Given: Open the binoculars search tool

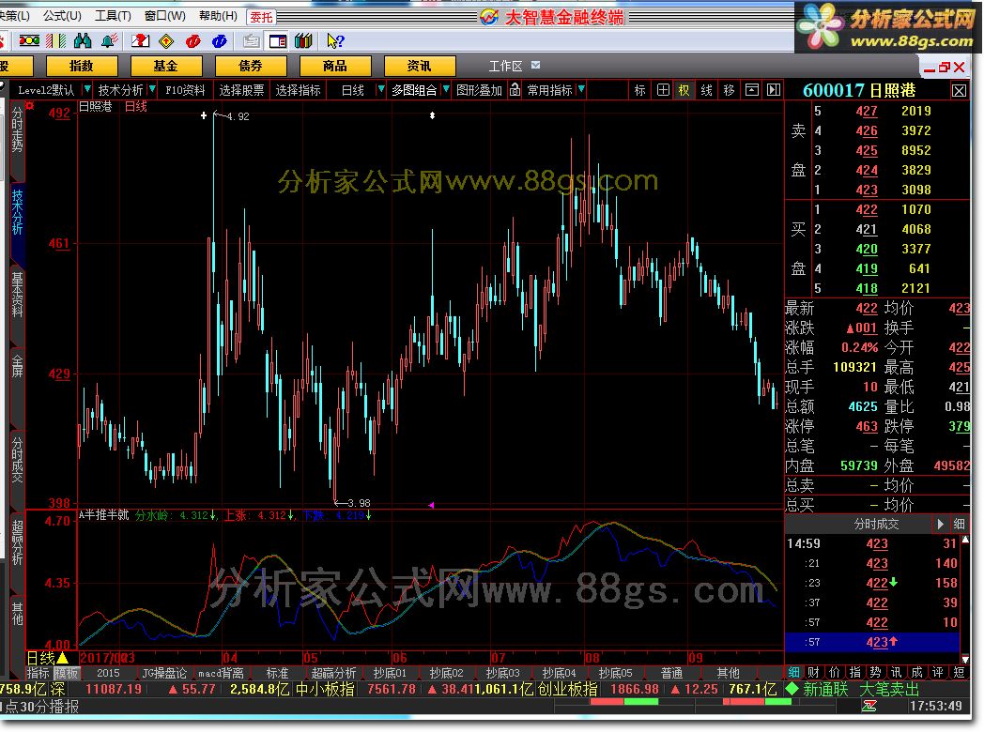Looking at the screenshot, I should point(83,41).
